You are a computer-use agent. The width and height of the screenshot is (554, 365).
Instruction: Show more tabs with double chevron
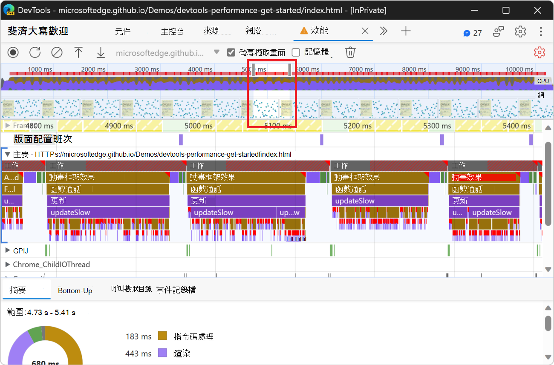coord(384,31)
